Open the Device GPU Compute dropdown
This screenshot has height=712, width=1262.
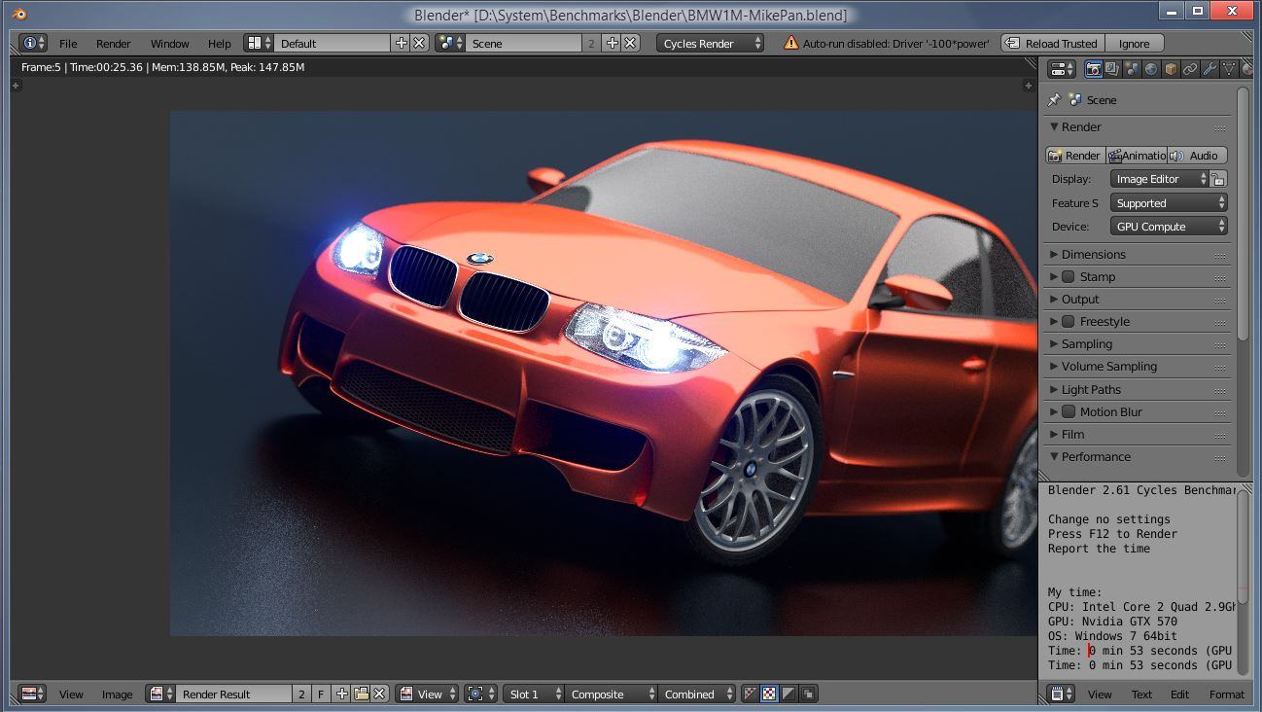pyautogui.click(x=1169, y=227)
